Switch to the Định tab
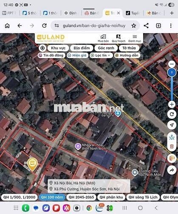This screenshot has width=178, height=214. pyautogui.click(x=71, y=13)
